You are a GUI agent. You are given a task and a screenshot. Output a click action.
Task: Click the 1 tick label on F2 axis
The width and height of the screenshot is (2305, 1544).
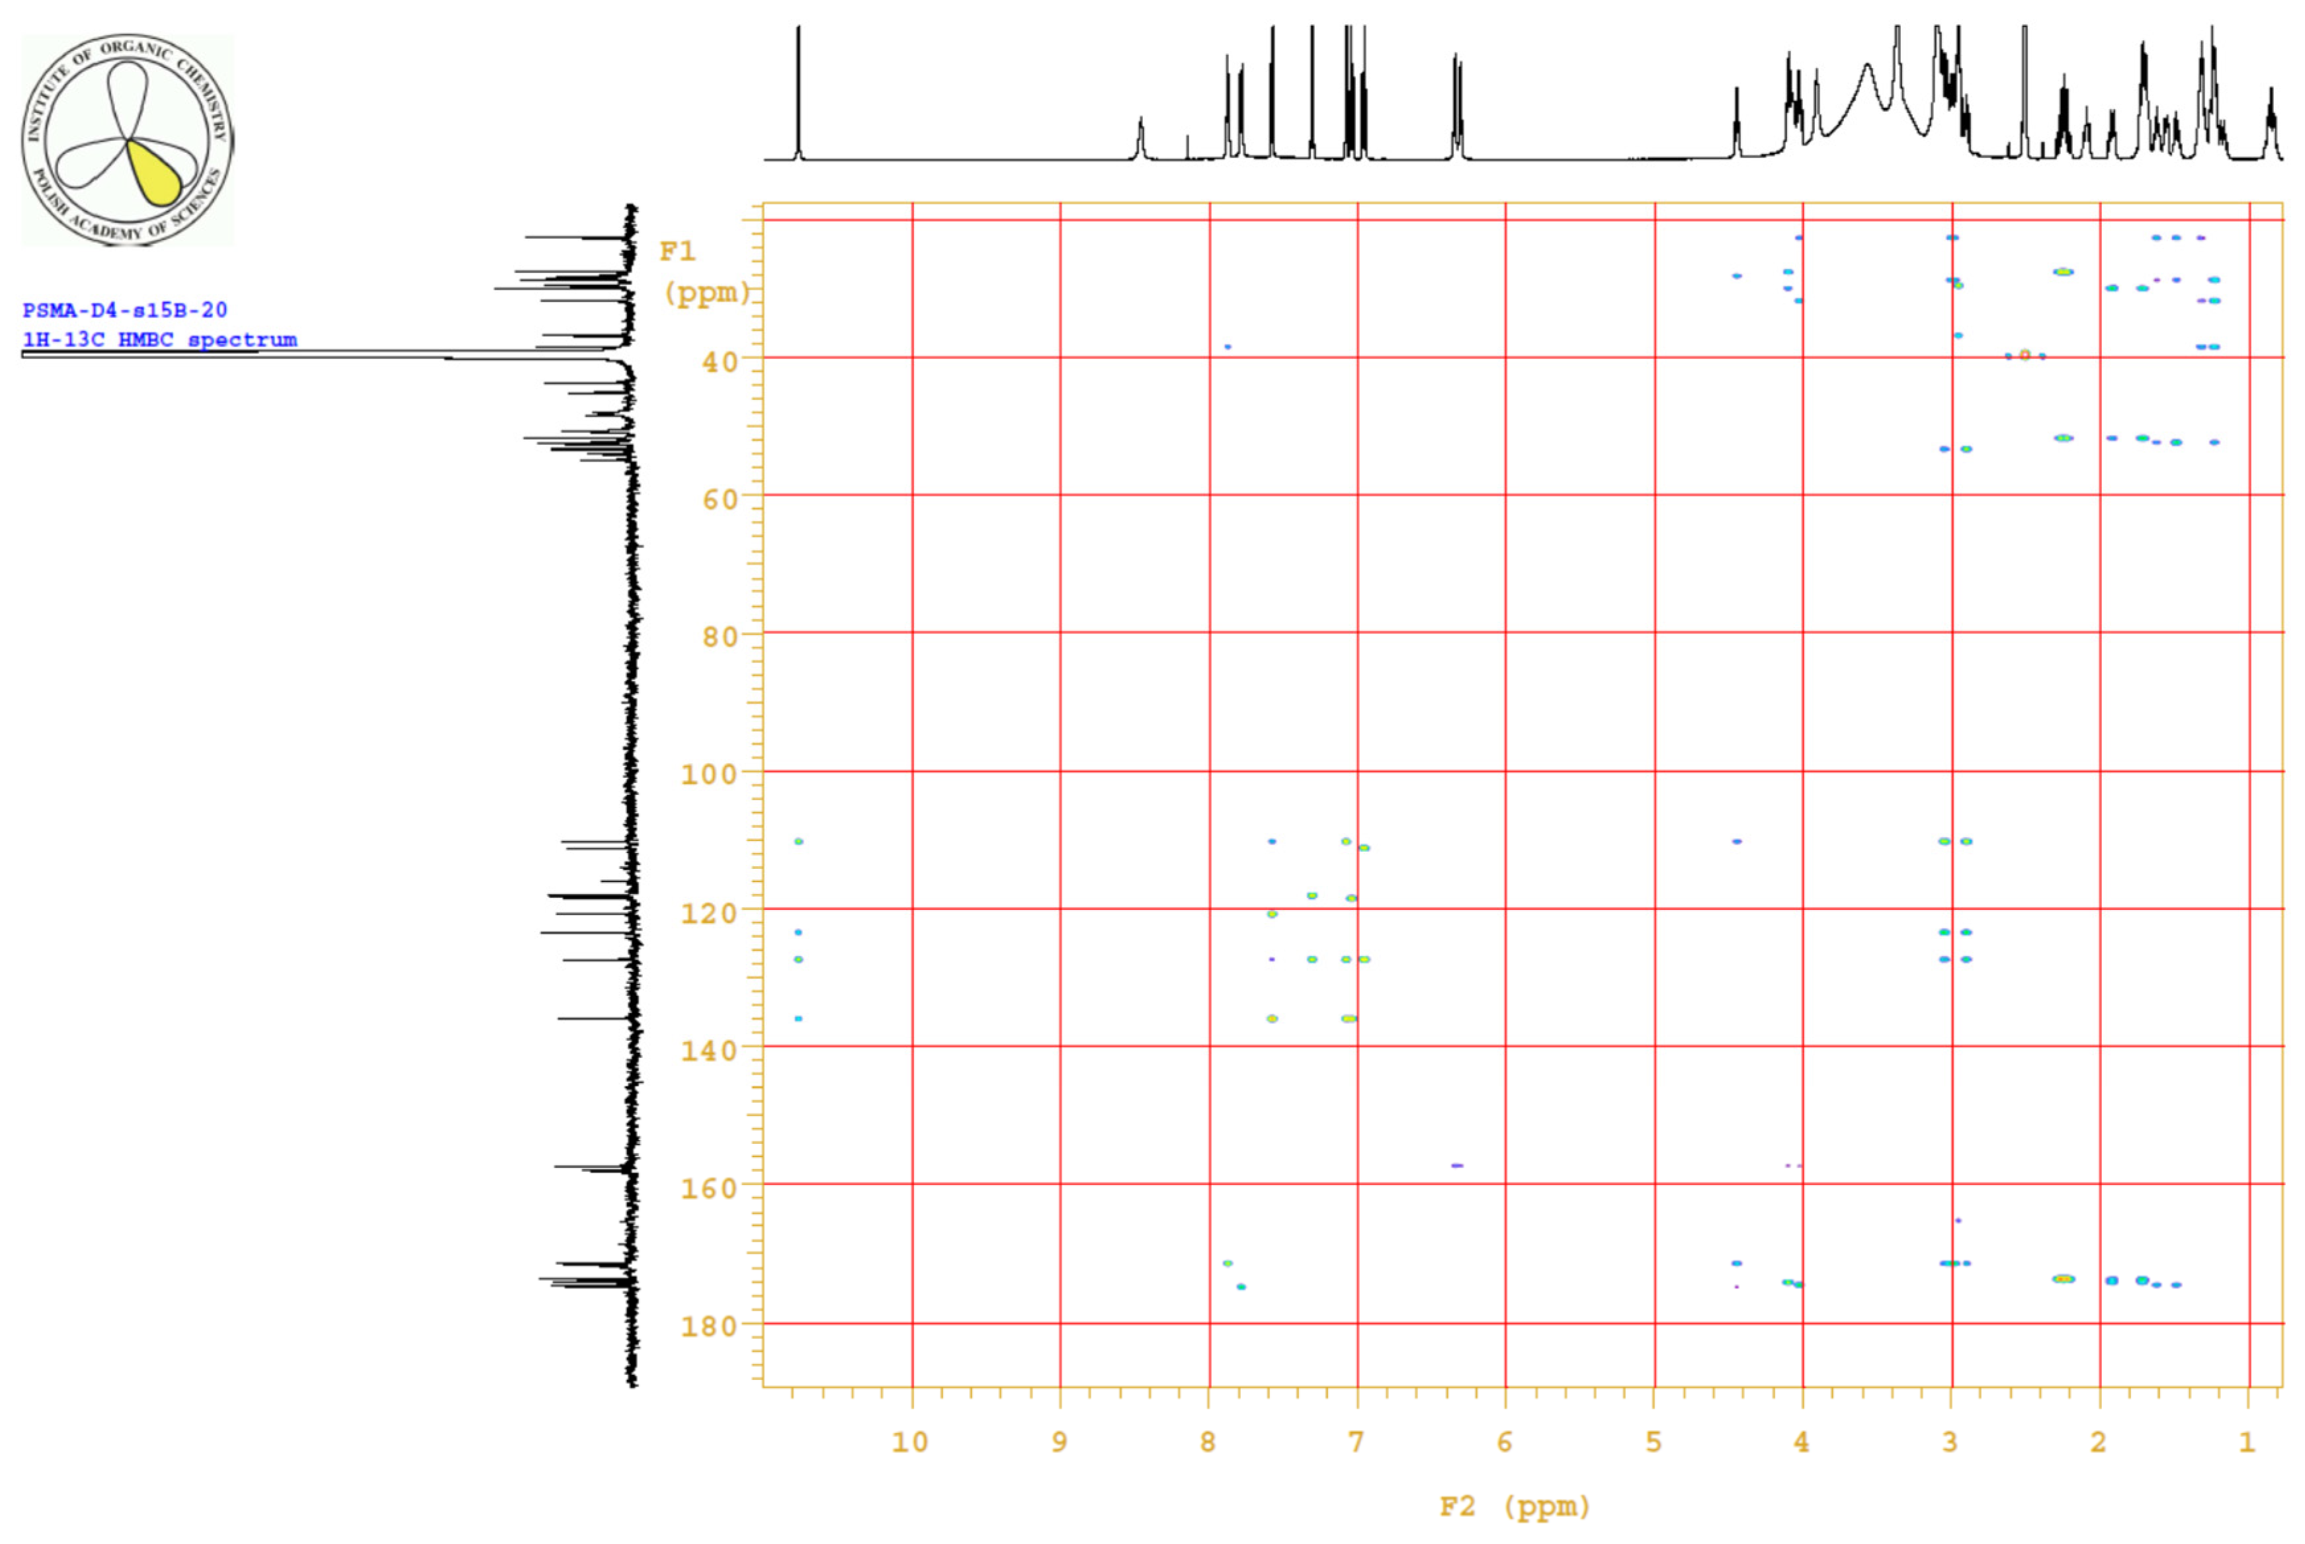[2247, 1443]
